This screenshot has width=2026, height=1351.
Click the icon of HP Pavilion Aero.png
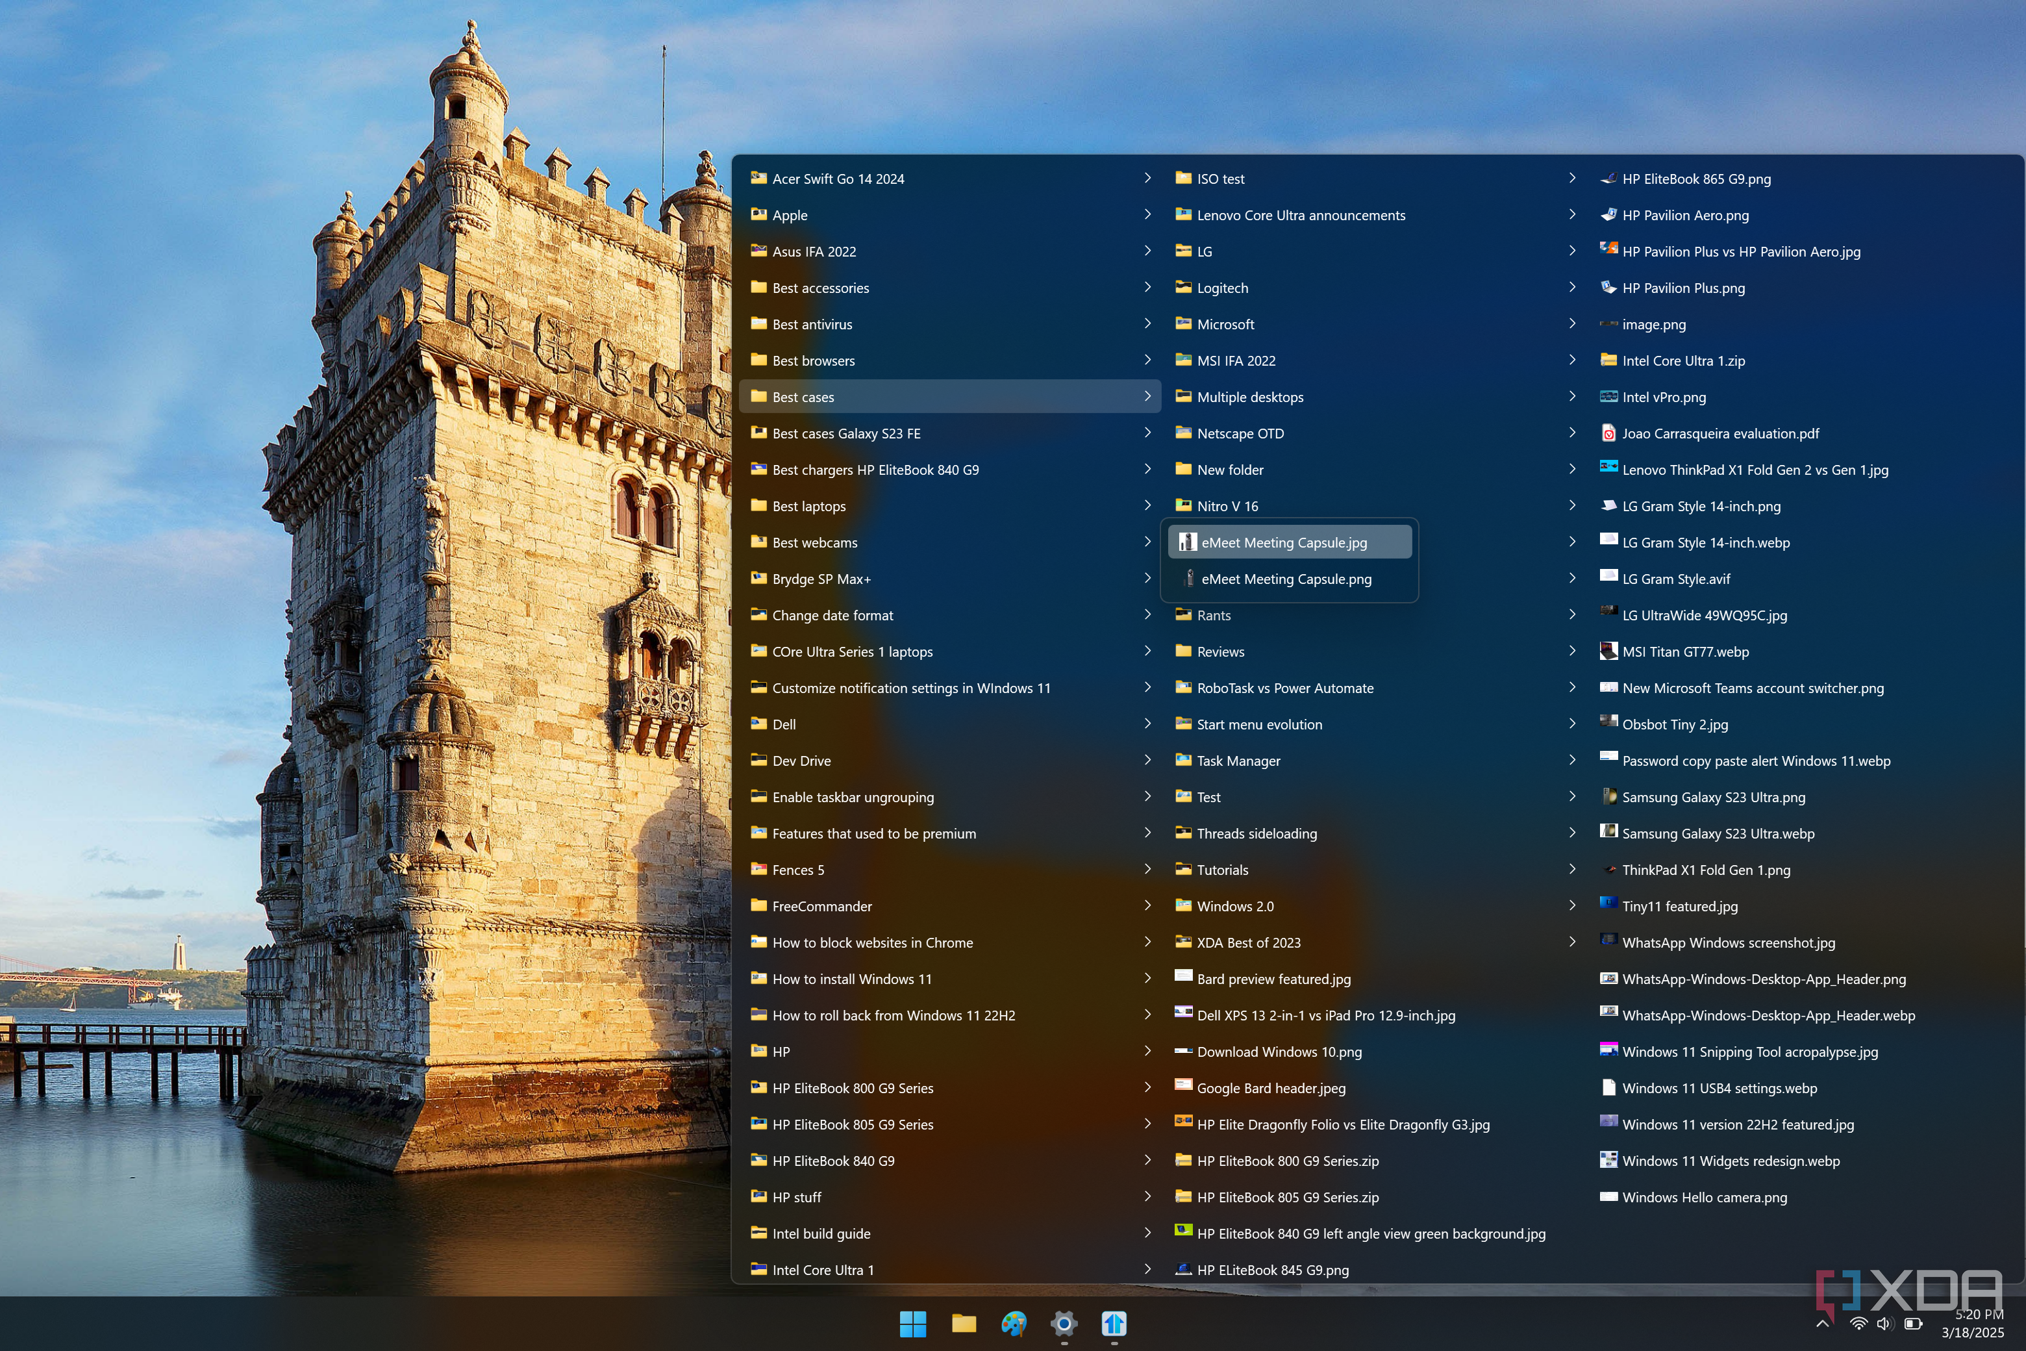coord(1608,214)
